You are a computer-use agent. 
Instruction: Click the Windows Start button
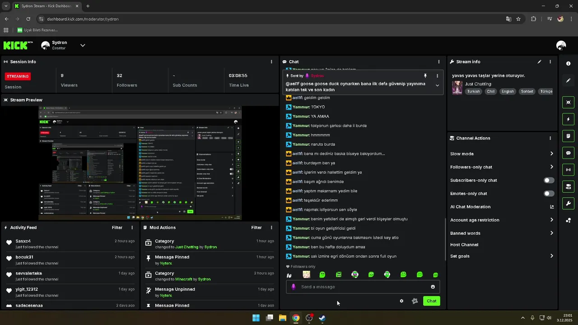pyautogui.click(x=256, y=318)
